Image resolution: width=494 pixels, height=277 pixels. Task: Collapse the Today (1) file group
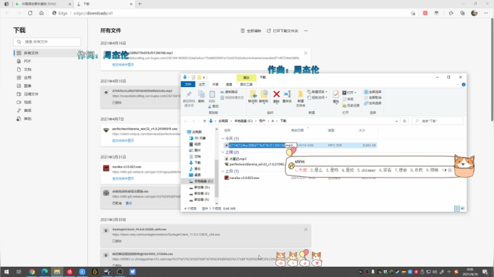click(223, 138)
